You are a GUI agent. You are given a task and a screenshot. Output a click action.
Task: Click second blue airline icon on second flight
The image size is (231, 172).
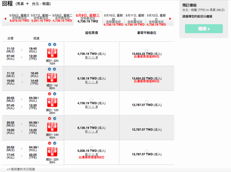[55, 69]
